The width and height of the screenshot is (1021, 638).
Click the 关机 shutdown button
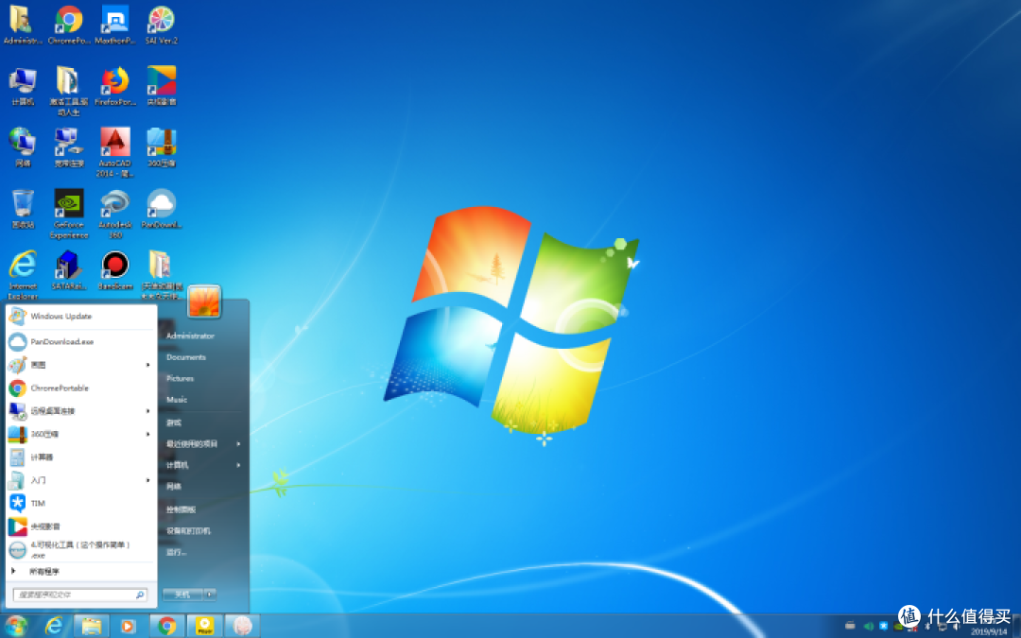pos(183,595)
